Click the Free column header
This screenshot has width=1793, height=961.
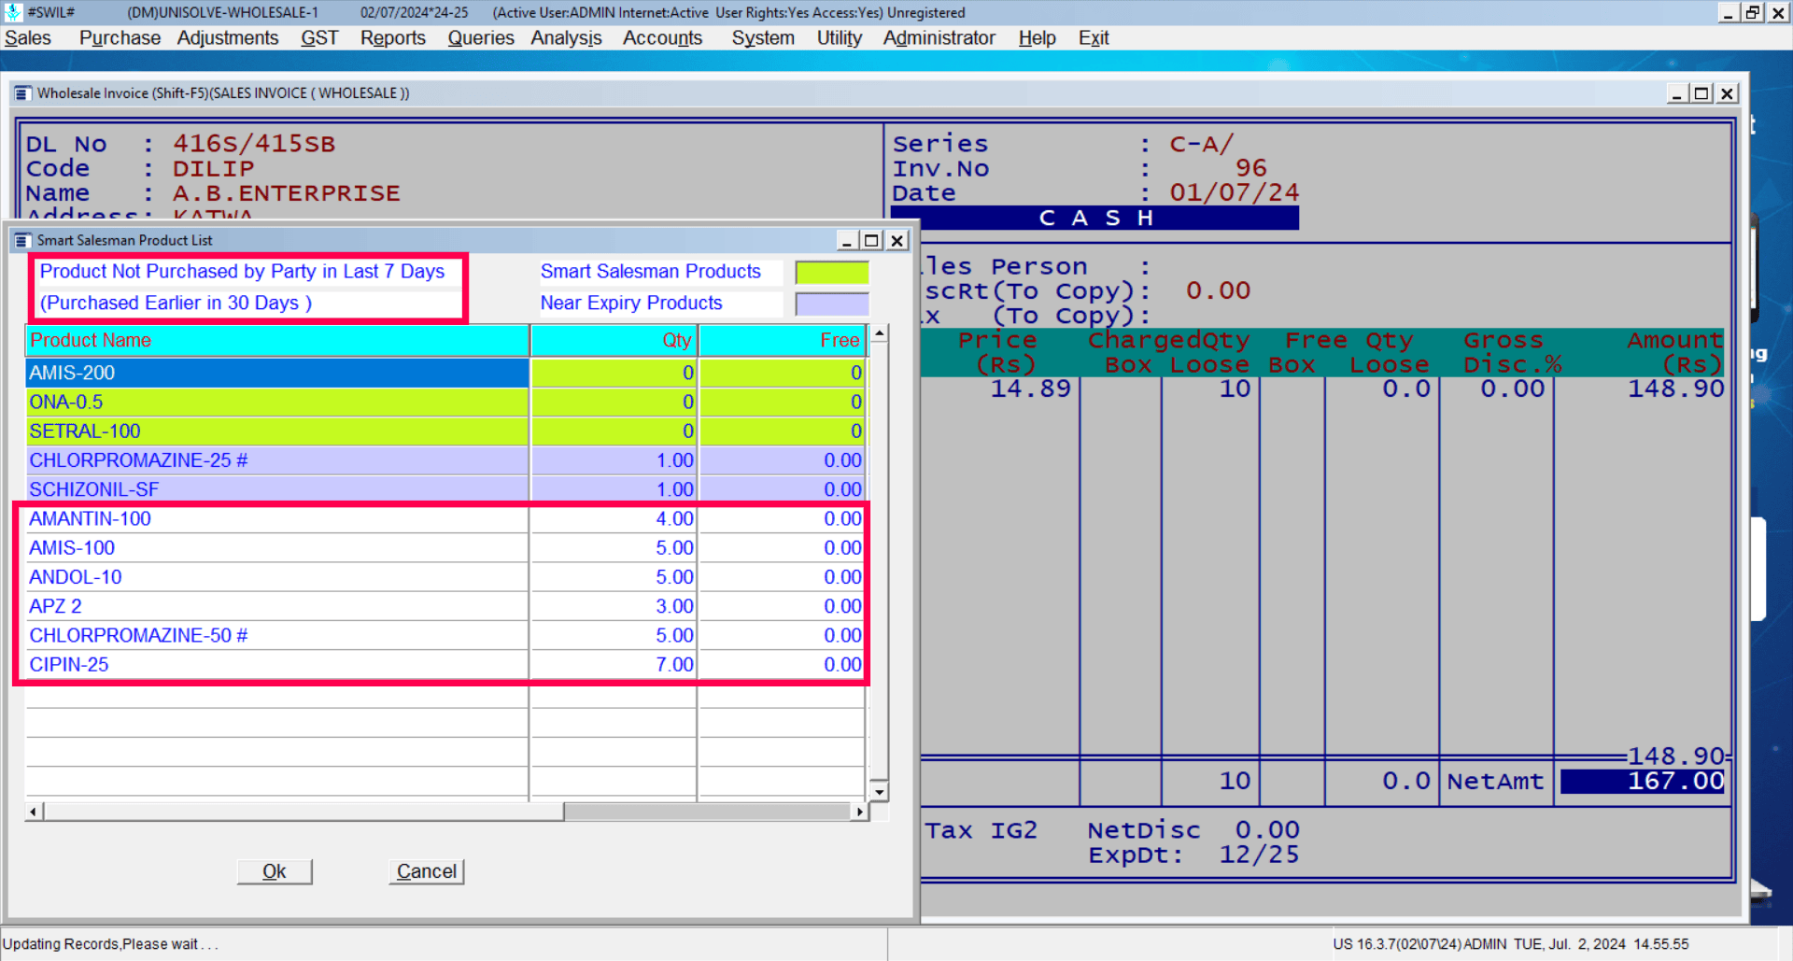[x=783, y=340]
